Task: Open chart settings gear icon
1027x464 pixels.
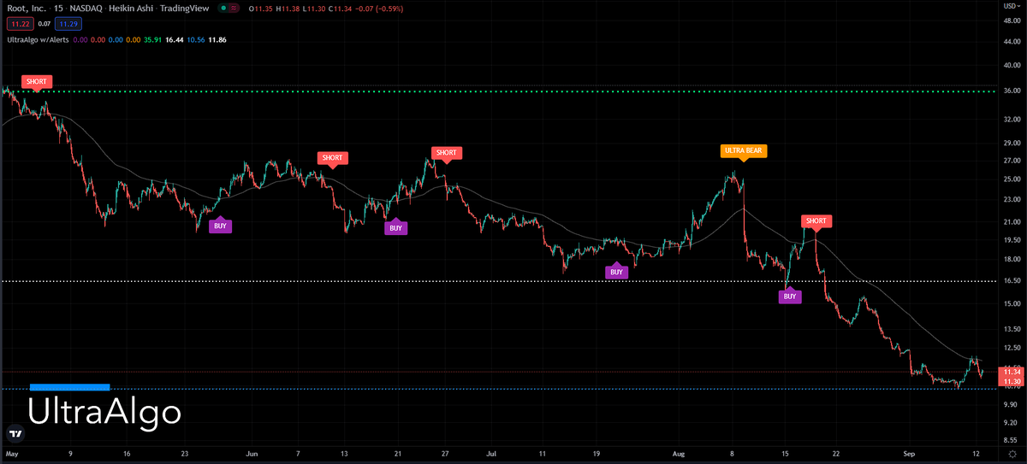Action: point(1012,452)
